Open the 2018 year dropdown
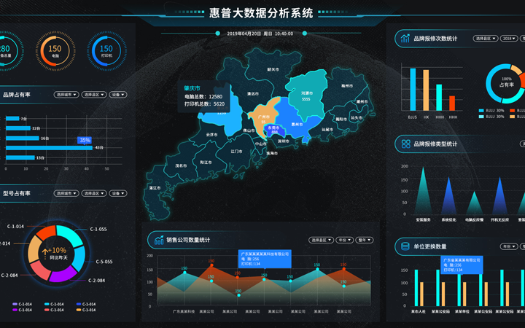 [x=509, y=39]
